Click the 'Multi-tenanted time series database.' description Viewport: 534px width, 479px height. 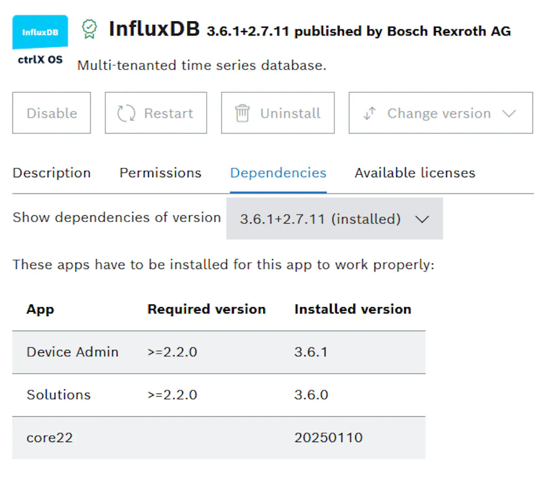[x=202, y=65]
